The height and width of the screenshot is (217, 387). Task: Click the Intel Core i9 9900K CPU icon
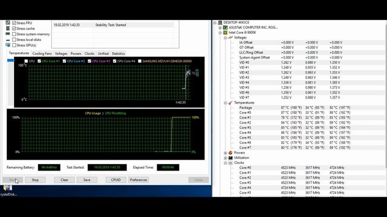pos(225,33)
